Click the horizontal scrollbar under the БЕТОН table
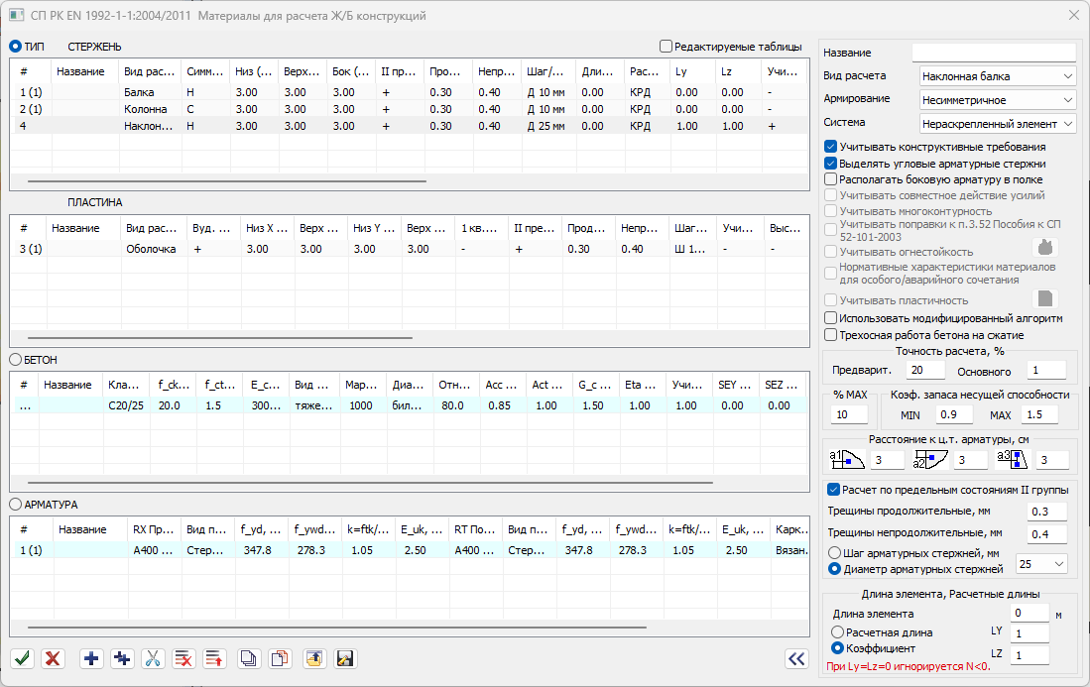The image size is (1090, 687). [367, 483]
